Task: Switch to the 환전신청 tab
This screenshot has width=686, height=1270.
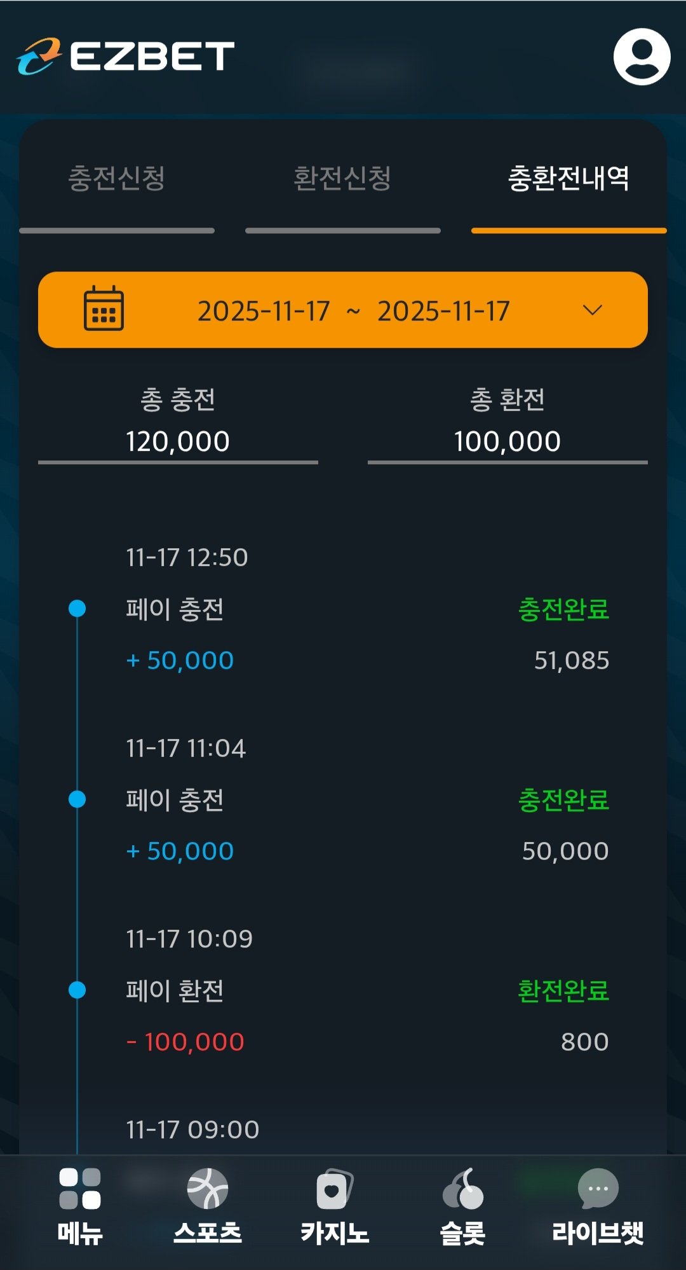Action: point(342,178)
